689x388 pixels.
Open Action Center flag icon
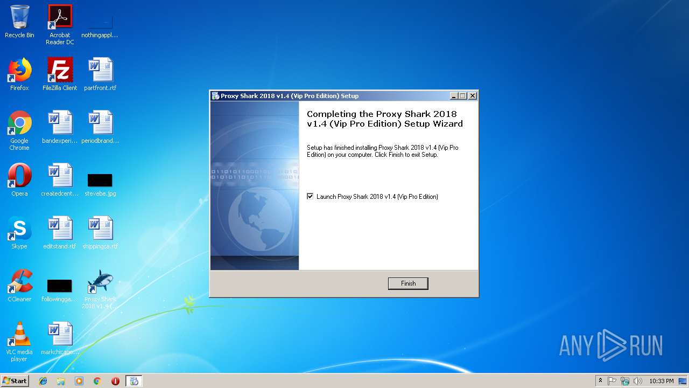point(612,381)
